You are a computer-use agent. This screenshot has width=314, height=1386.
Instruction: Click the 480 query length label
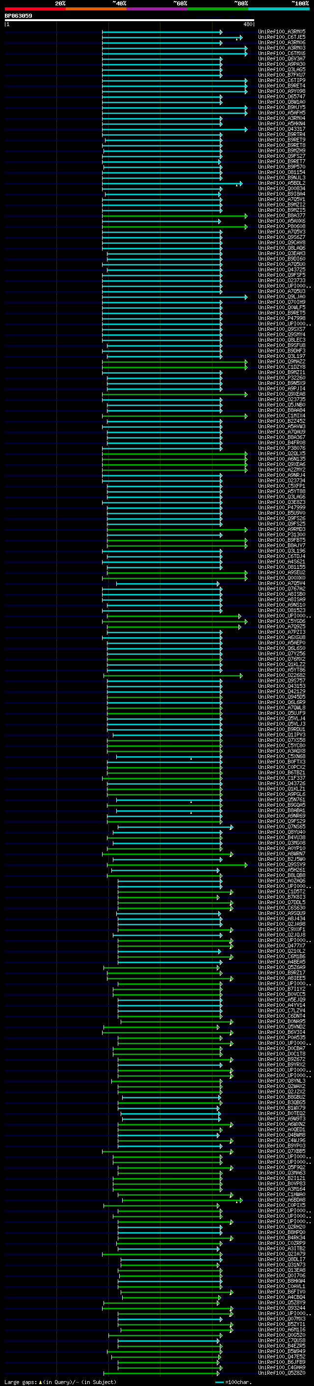247,24
